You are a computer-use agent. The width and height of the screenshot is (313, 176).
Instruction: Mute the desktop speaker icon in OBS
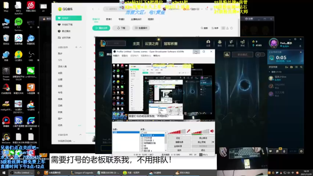pos(212,131)
